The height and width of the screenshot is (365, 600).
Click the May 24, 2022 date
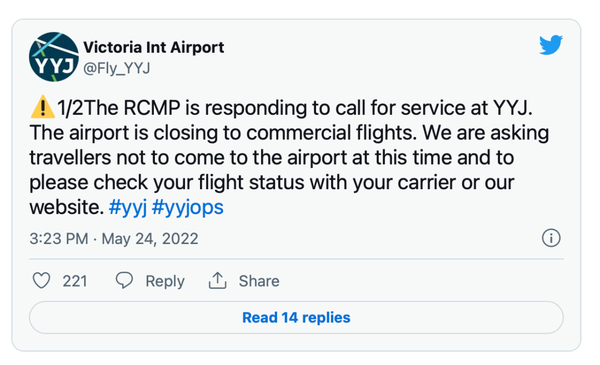click(150, 239)
